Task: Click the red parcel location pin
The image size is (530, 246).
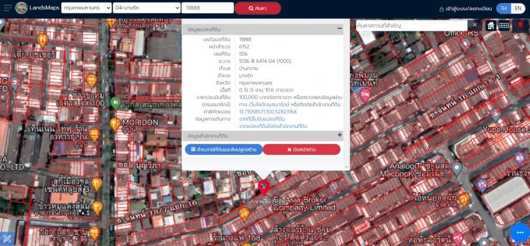Action: click(263, 186)
